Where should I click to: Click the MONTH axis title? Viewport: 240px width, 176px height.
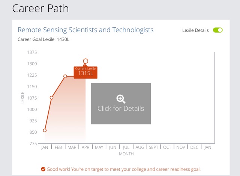pos(126,154)
